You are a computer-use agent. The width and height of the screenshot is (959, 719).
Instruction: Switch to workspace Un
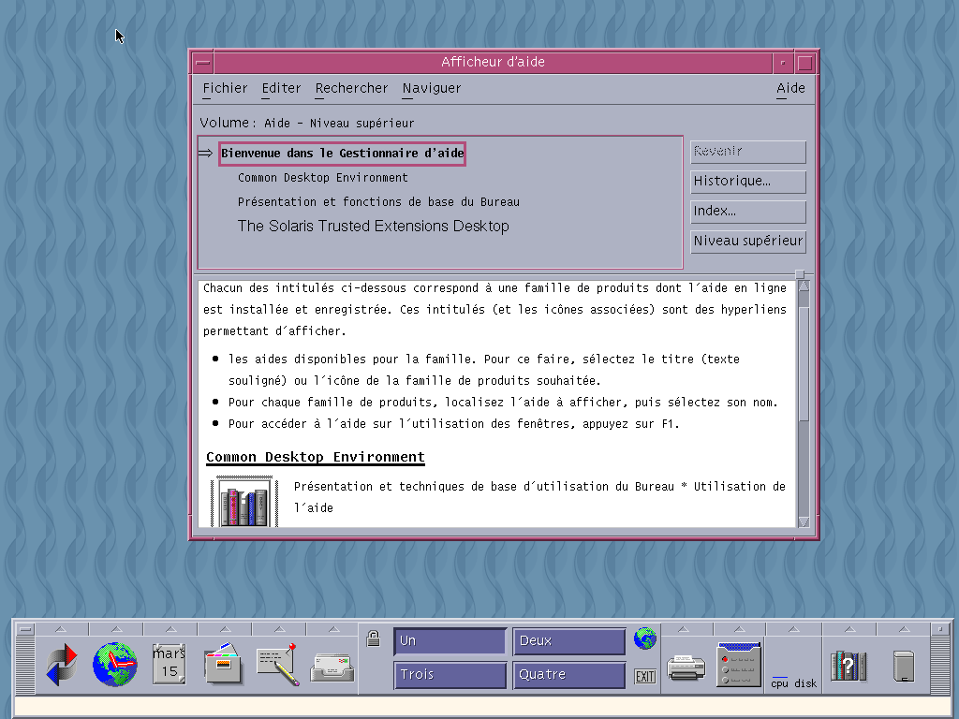[450, 641]
